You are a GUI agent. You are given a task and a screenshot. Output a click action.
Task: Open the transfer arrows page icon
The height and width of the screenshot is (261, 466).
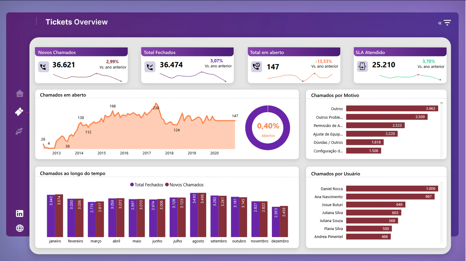click(19, 131)
